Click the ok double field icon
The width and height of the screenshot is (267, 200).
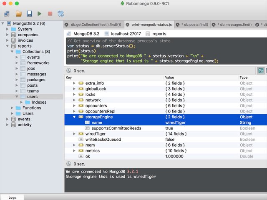[x=81, y=156]
